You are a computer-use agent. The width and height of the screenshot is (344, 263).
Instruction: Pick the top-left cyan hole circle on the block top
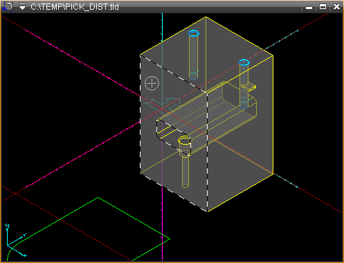[194, 33]
